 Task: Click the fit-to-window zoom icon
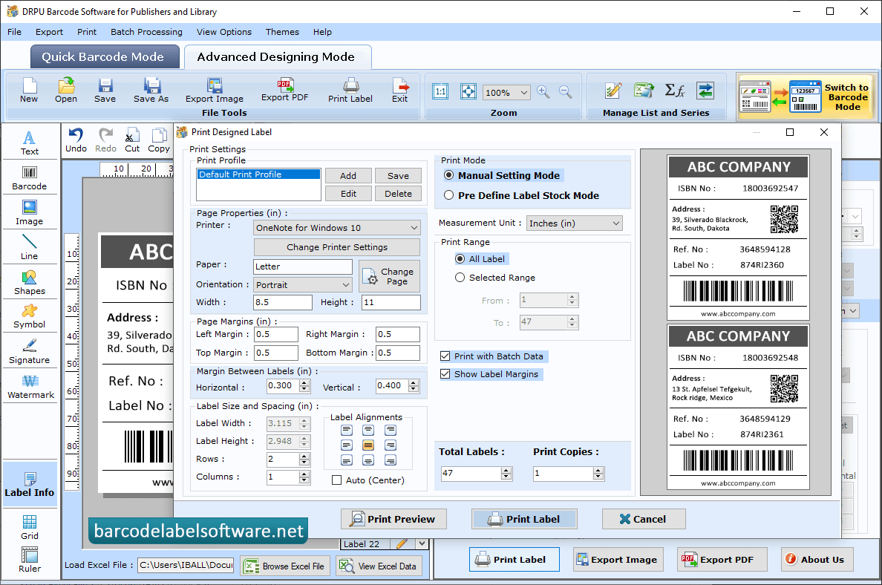[468, 91]
